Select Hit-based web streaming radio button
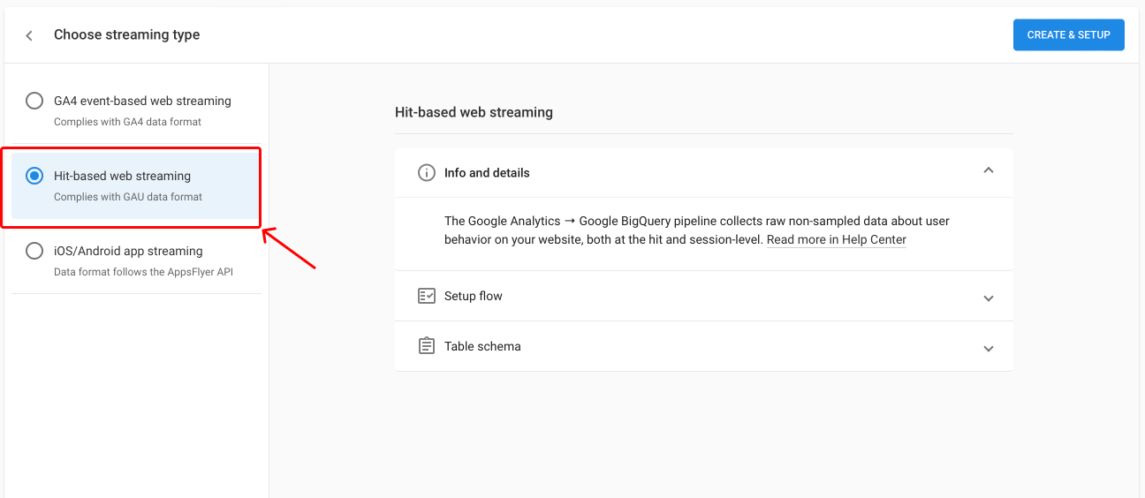Screen dimensions: 1145x498 coord(34,176)
